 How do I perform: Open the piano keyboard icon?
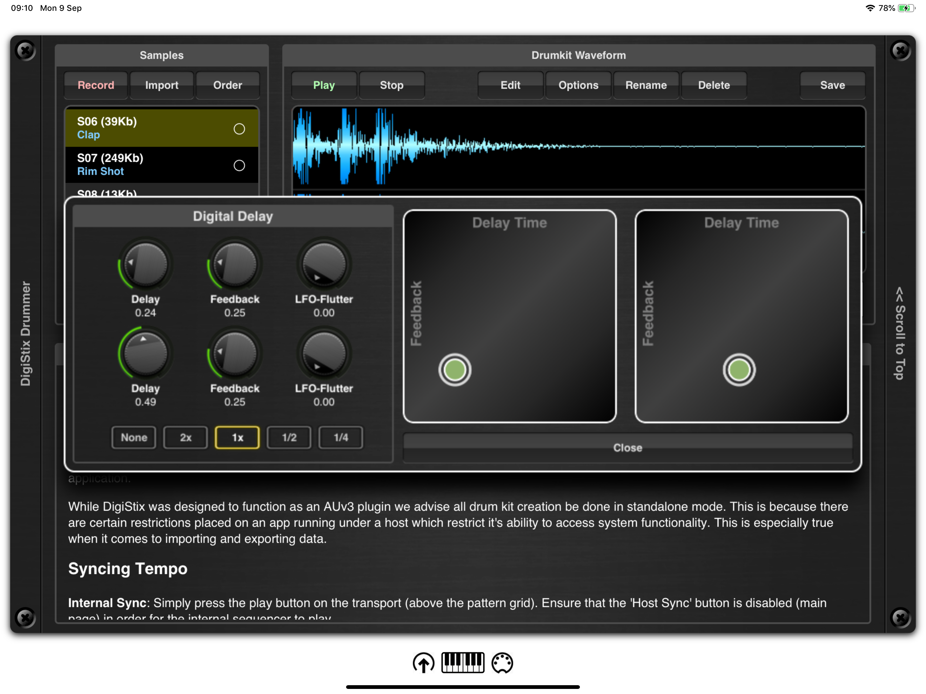463,662
